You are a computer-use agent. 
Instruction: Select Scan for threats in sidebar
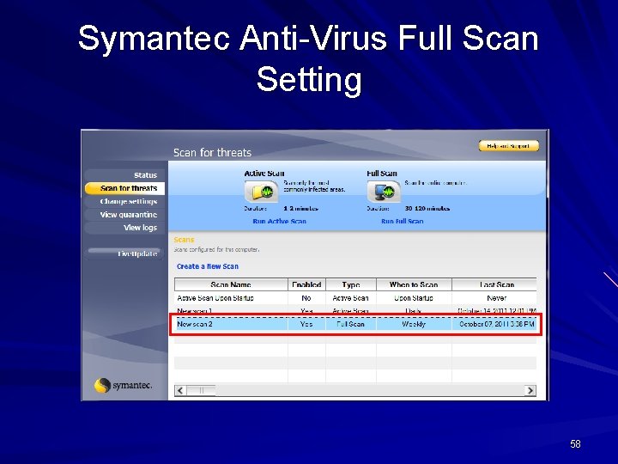(124, 188)
